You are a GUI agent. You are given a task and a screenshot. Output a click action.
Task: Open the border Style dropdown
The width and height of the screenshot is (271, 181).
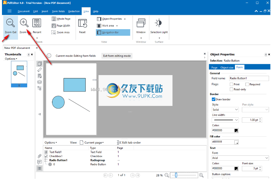point(225,110)
